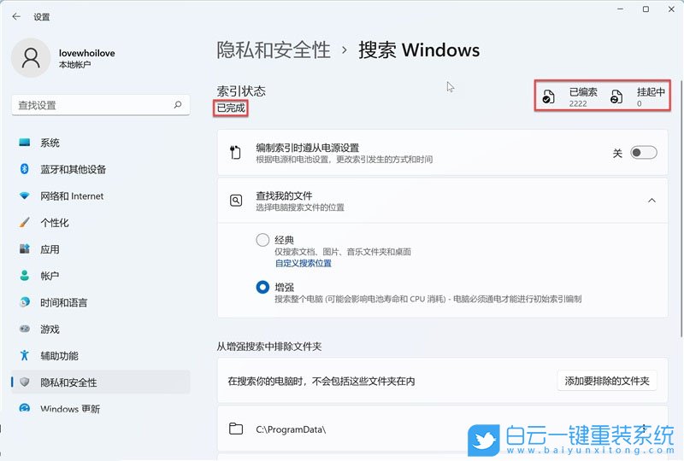Select the 经典 radio button
This screenshot has width=684, height=461.
pos(262,240)
